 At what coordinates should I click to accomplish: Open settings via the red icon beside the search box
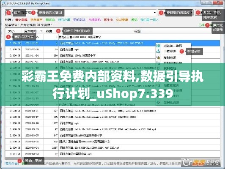8,13
